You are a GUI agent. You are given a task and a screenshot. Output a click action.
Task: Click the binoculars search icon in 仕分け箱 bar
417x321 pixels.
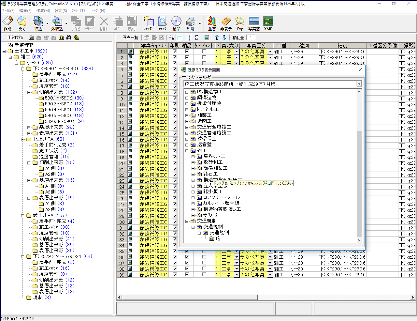click(69, 38)
